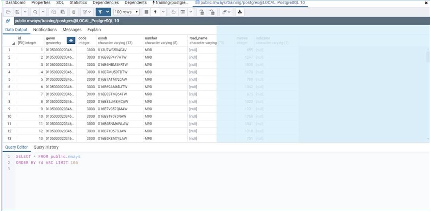Click osodr cell O16B98P4Y7HTW
This screenshot has width=431, height=212.
point(119,58)
